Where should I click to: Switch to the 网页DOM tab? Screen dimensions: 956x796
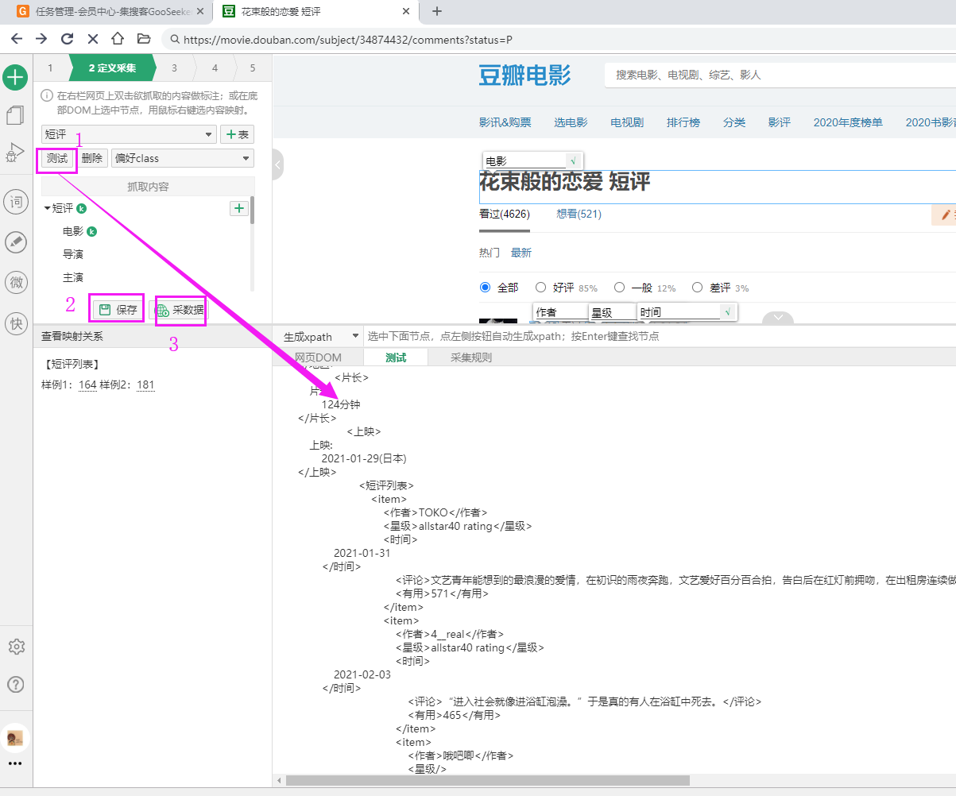(x=318, y=357)
